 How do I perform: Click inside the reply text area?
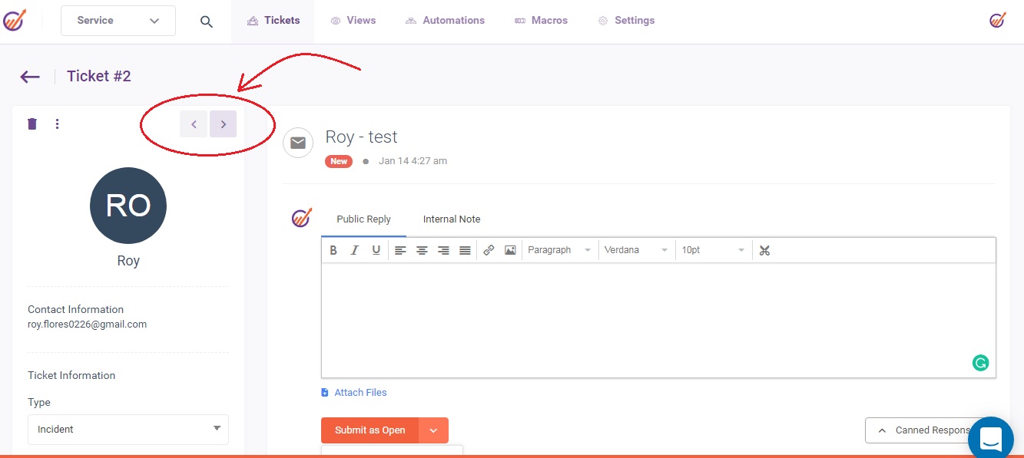tap(658, 320)
